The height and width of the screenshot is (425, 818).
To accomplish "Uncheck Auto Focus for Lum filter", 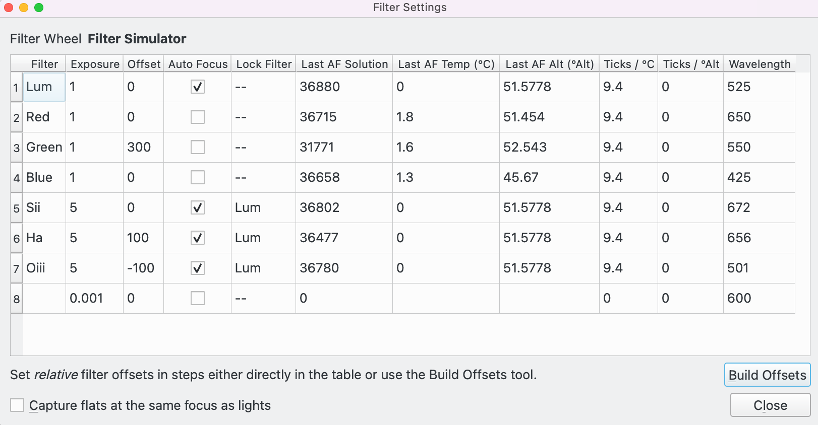I will pyautogui.click(x=197, y=87).
